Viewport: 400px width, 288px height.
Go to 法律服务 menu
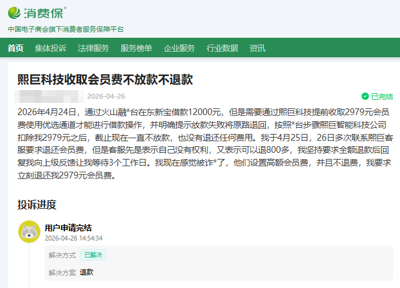click(x=93, y=48)
